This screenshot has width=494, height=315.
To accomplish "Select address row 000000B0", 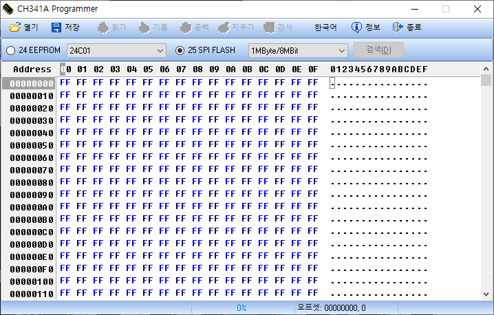I will coord(32,220).
